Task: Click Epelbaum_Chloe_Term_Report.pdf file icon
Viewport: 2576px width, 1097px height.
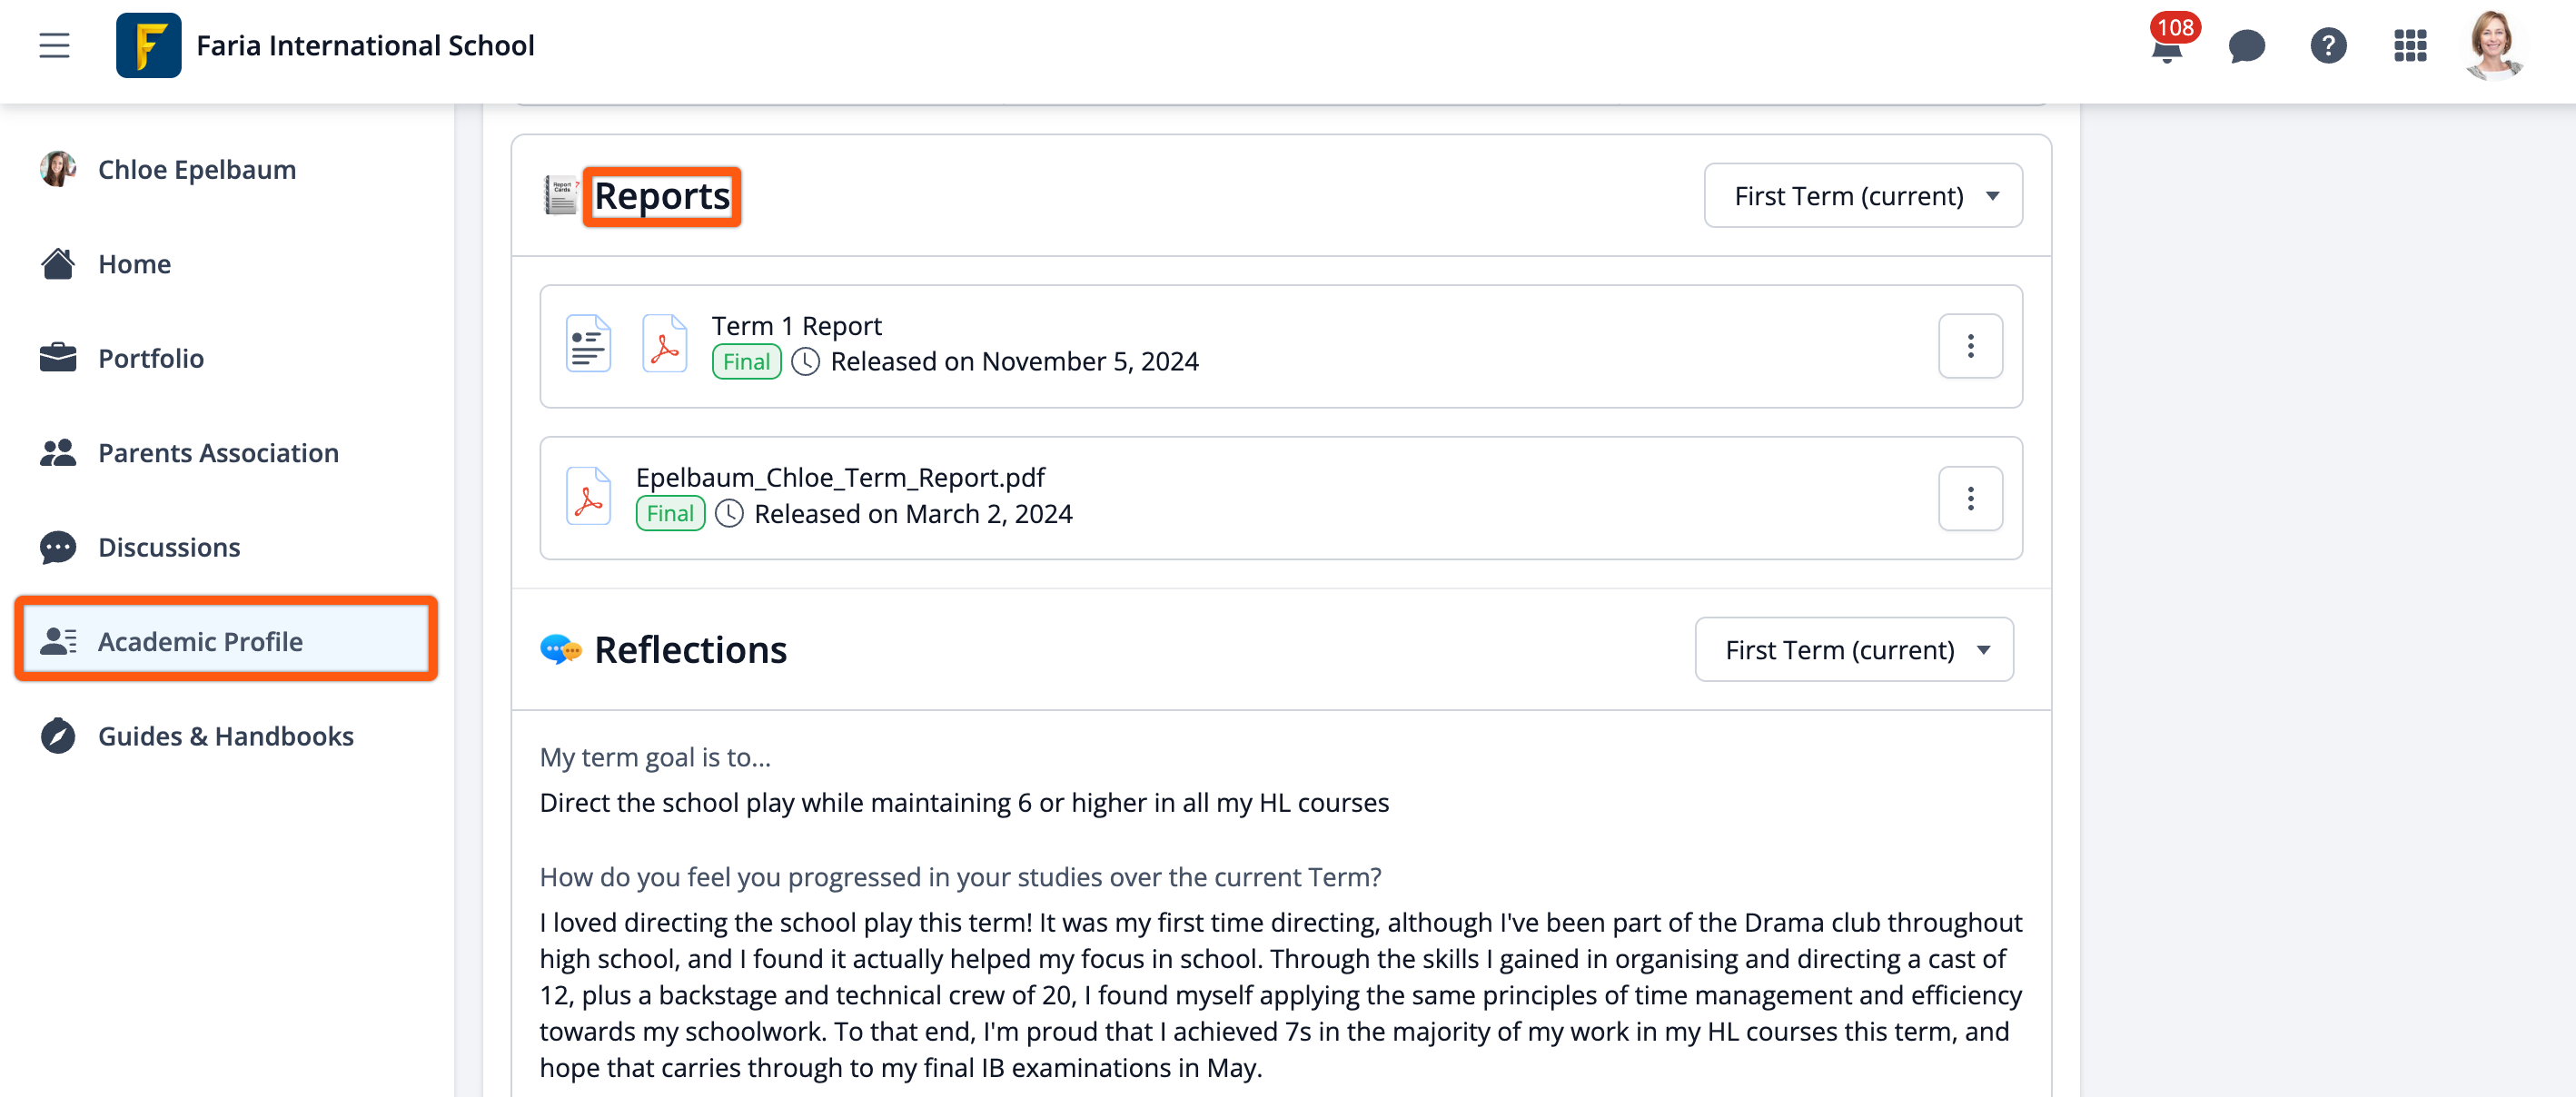Action: point(588,496)
